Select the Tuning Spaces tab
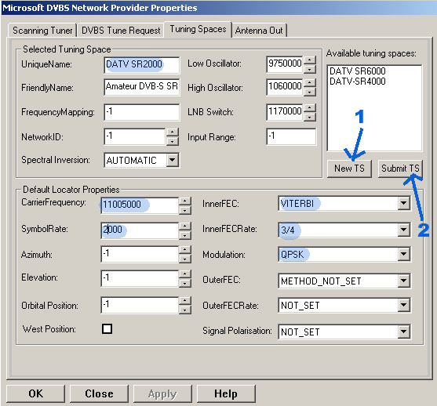 coord(198,29)
